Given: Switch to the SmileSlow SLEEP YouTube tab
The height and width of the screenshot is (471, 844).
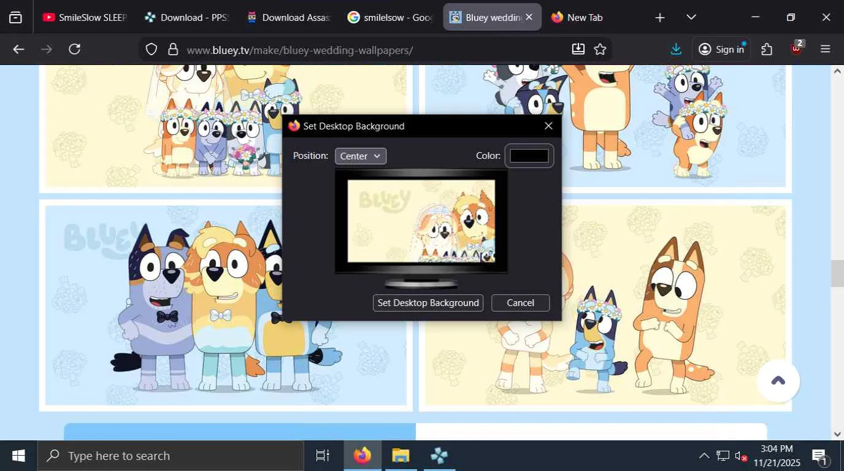Looking at the screenshot, I should (x=85, y=17).
